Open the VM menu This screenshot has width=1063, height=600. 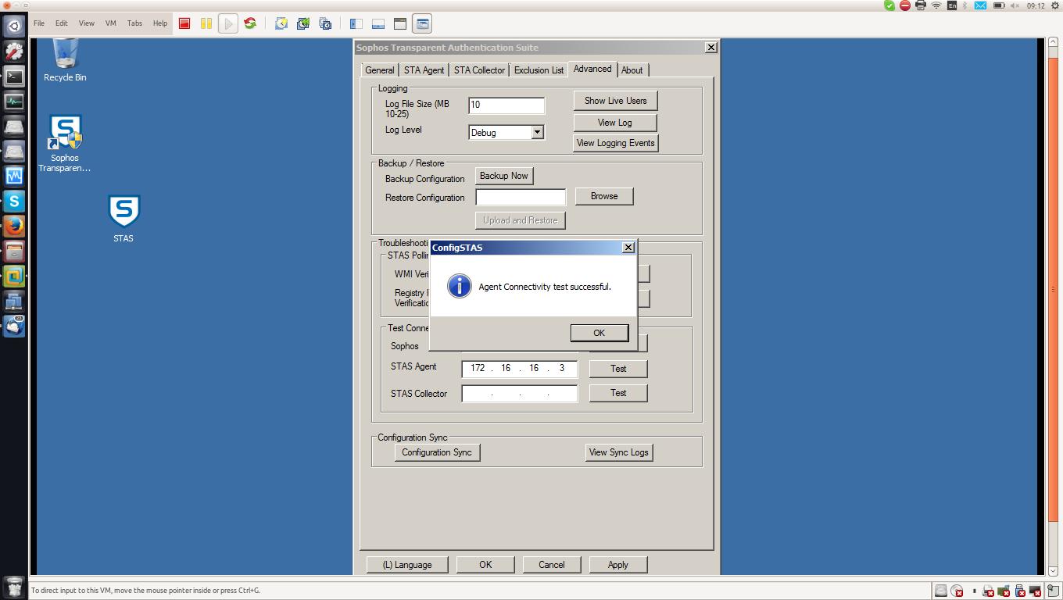111,23
